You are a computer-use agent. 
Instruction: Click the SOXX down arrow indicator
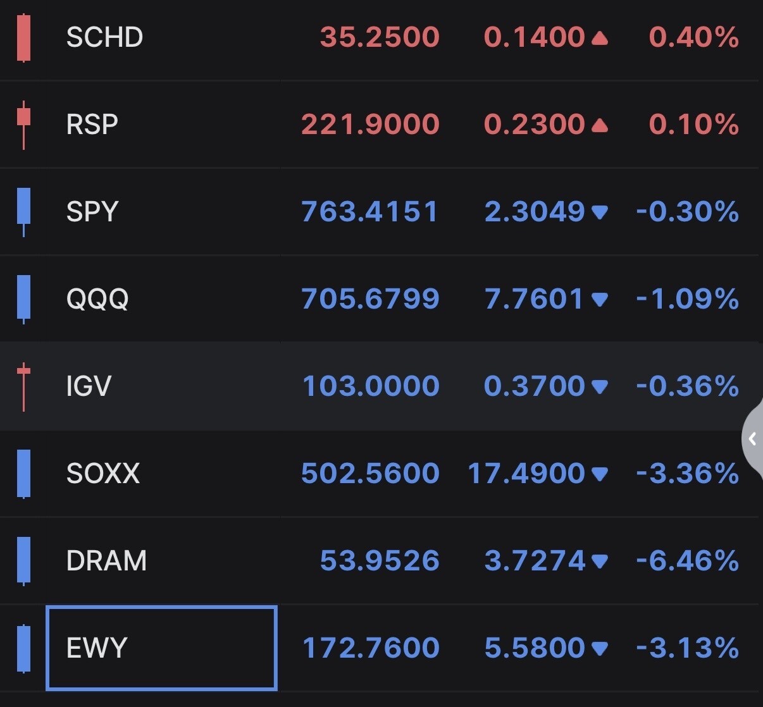[x=599, y=474]
